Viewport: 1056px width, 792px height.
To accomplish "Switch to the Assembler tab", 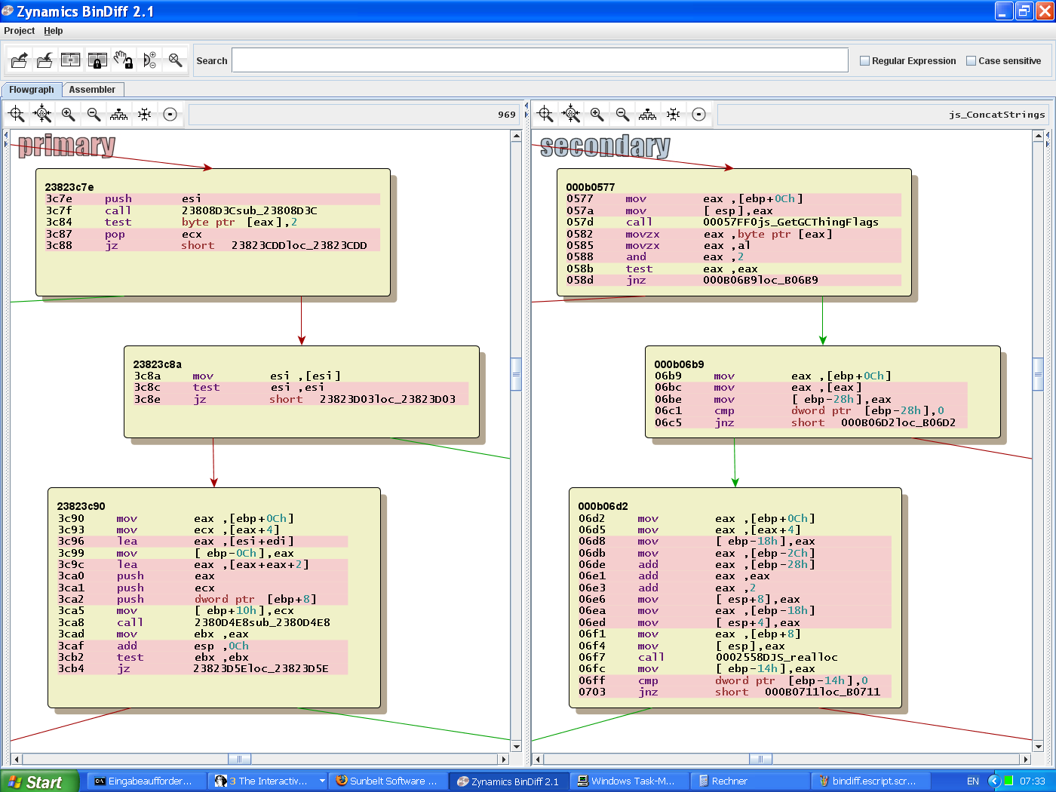I will point(93,89).
